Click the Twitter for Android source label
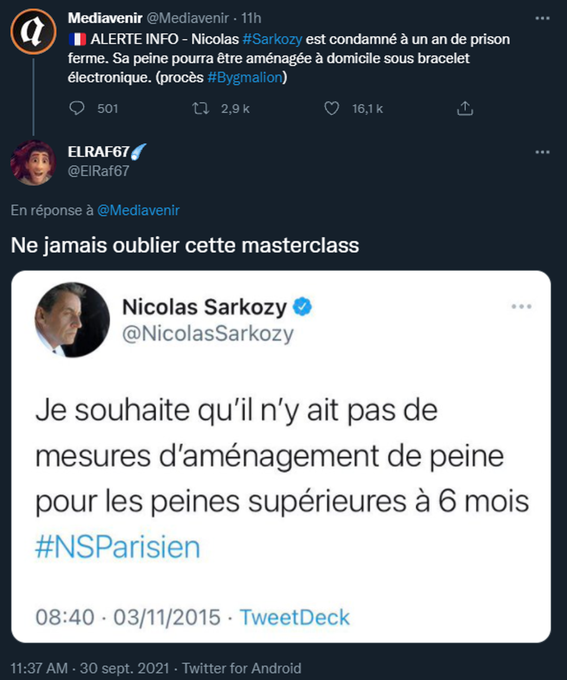The height and width of the screenshot is (680, 567). [242, 668]
